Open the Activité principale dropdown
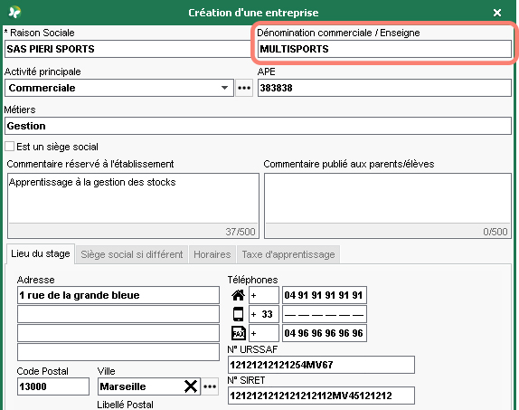 [119, 88]
